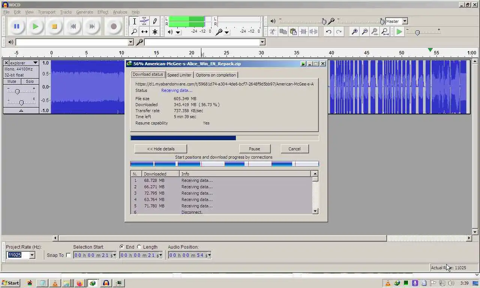The width and height of the screenshot is (480, 288).
Task: Click the Redo arrow icon
Action: pyautogui.click(x=339, y=32)
